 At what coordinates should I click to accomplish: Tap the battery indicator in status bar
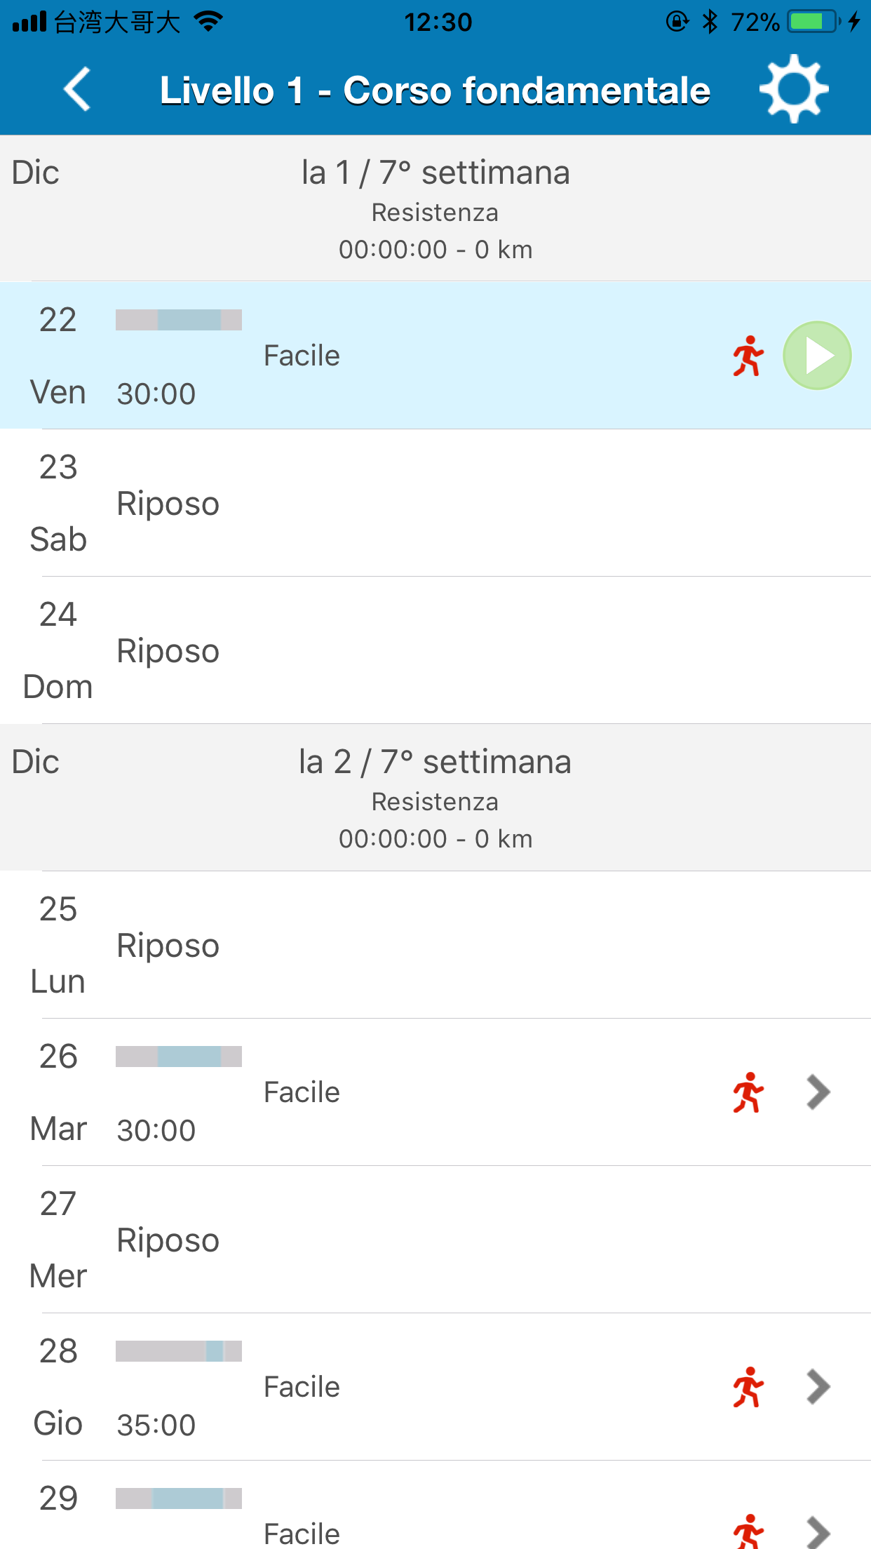click(814, 22)
